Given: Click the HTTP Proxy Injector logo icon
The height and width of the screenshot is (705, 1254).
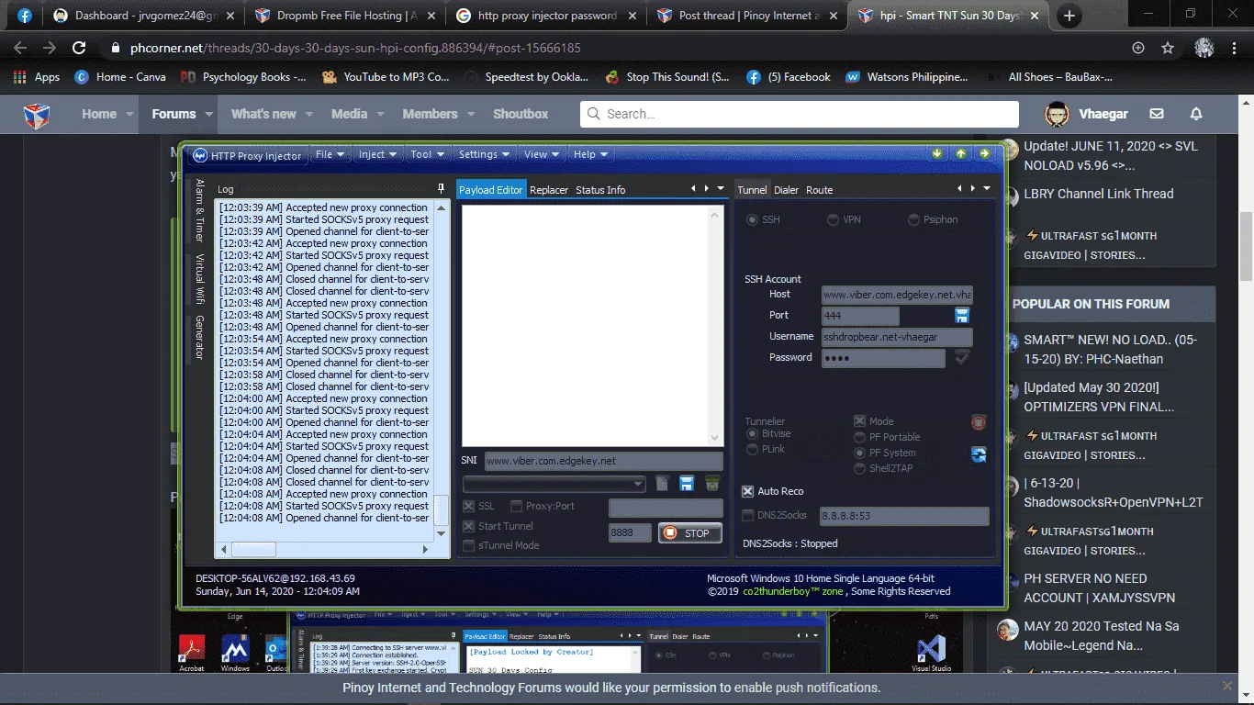Looking at the screenshot, I should coord(200,155).
